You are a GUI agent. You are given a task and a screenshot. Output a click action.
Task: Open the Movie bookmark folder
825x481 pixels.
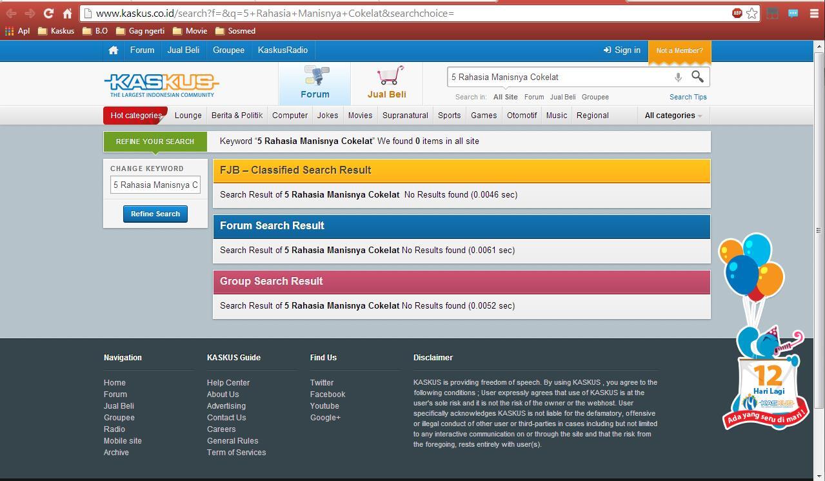[190, 31]
